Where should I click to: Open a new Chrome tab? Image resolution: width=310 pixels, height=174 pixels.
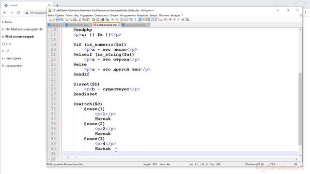click(x=57, y=5)
